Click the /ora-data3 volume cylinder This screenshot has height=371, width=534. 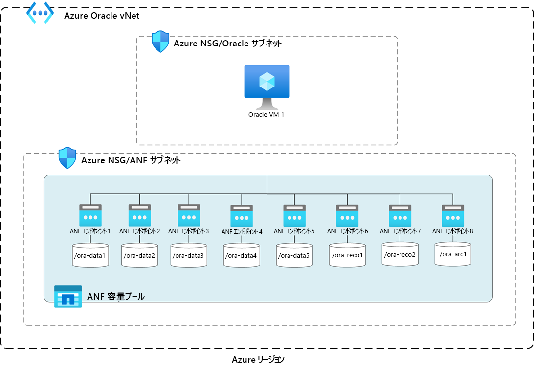click(x=189, y=255)
